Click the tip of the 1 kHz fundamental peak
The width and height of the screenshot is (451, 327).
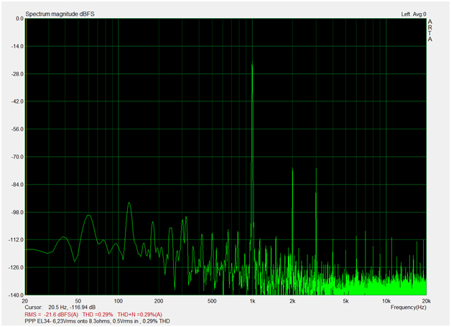[252, 65]
